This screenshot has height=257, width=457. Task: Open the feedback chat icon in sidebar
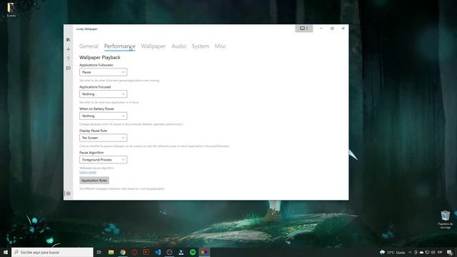pos(69,69)
